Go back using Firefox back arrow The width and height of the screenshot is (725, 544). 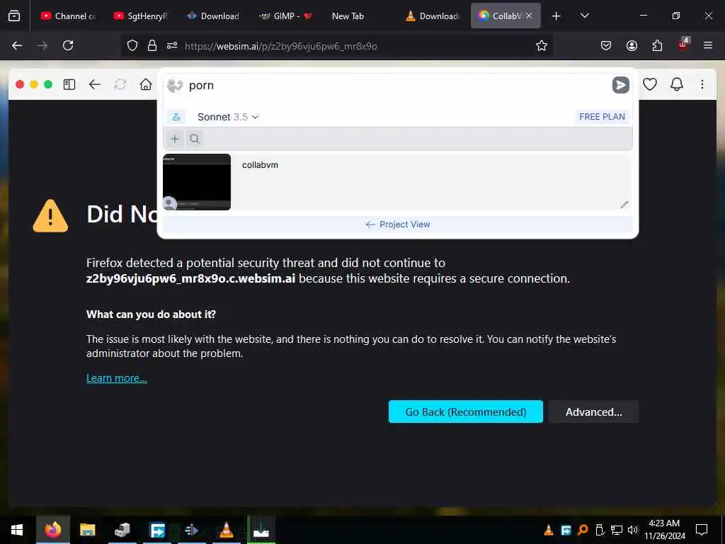17,45
